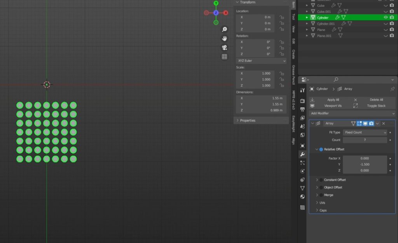Open the Fit Type dropdown
The width and height of the screenshot is (398, 243).
[365, 132]
